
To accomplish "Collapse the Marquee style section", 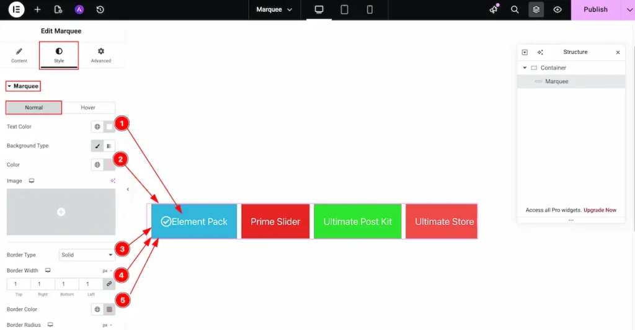I will (x=23, y=86).
